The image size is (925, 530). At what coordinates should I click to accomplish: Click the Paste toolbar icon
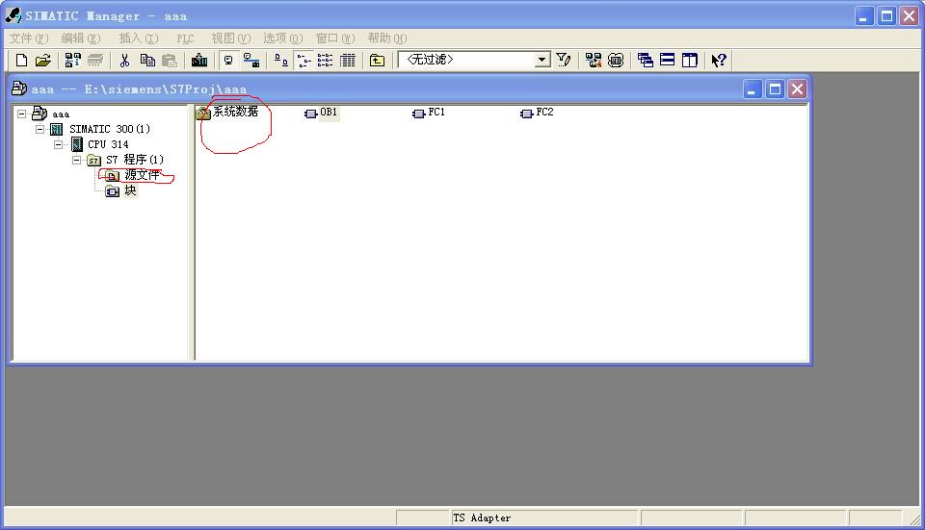170,60
